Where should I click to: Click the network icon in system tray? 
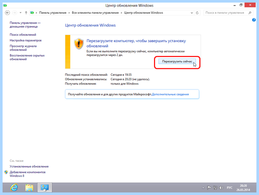coord(215,188)
